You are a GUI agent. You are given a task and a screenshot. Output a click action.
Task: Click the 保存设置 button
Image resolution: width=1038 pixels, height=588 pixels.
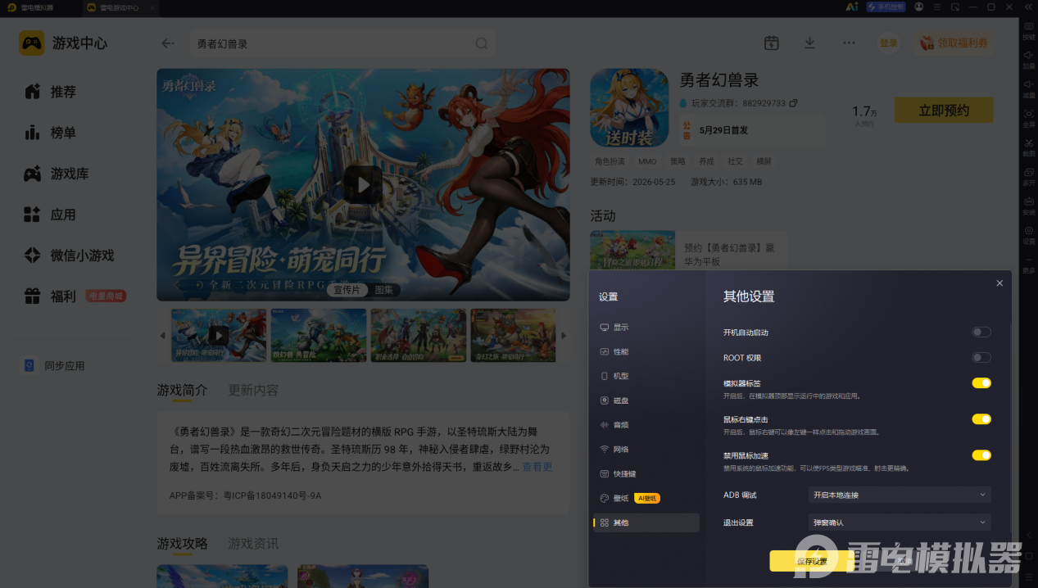(x=812, y=561)
